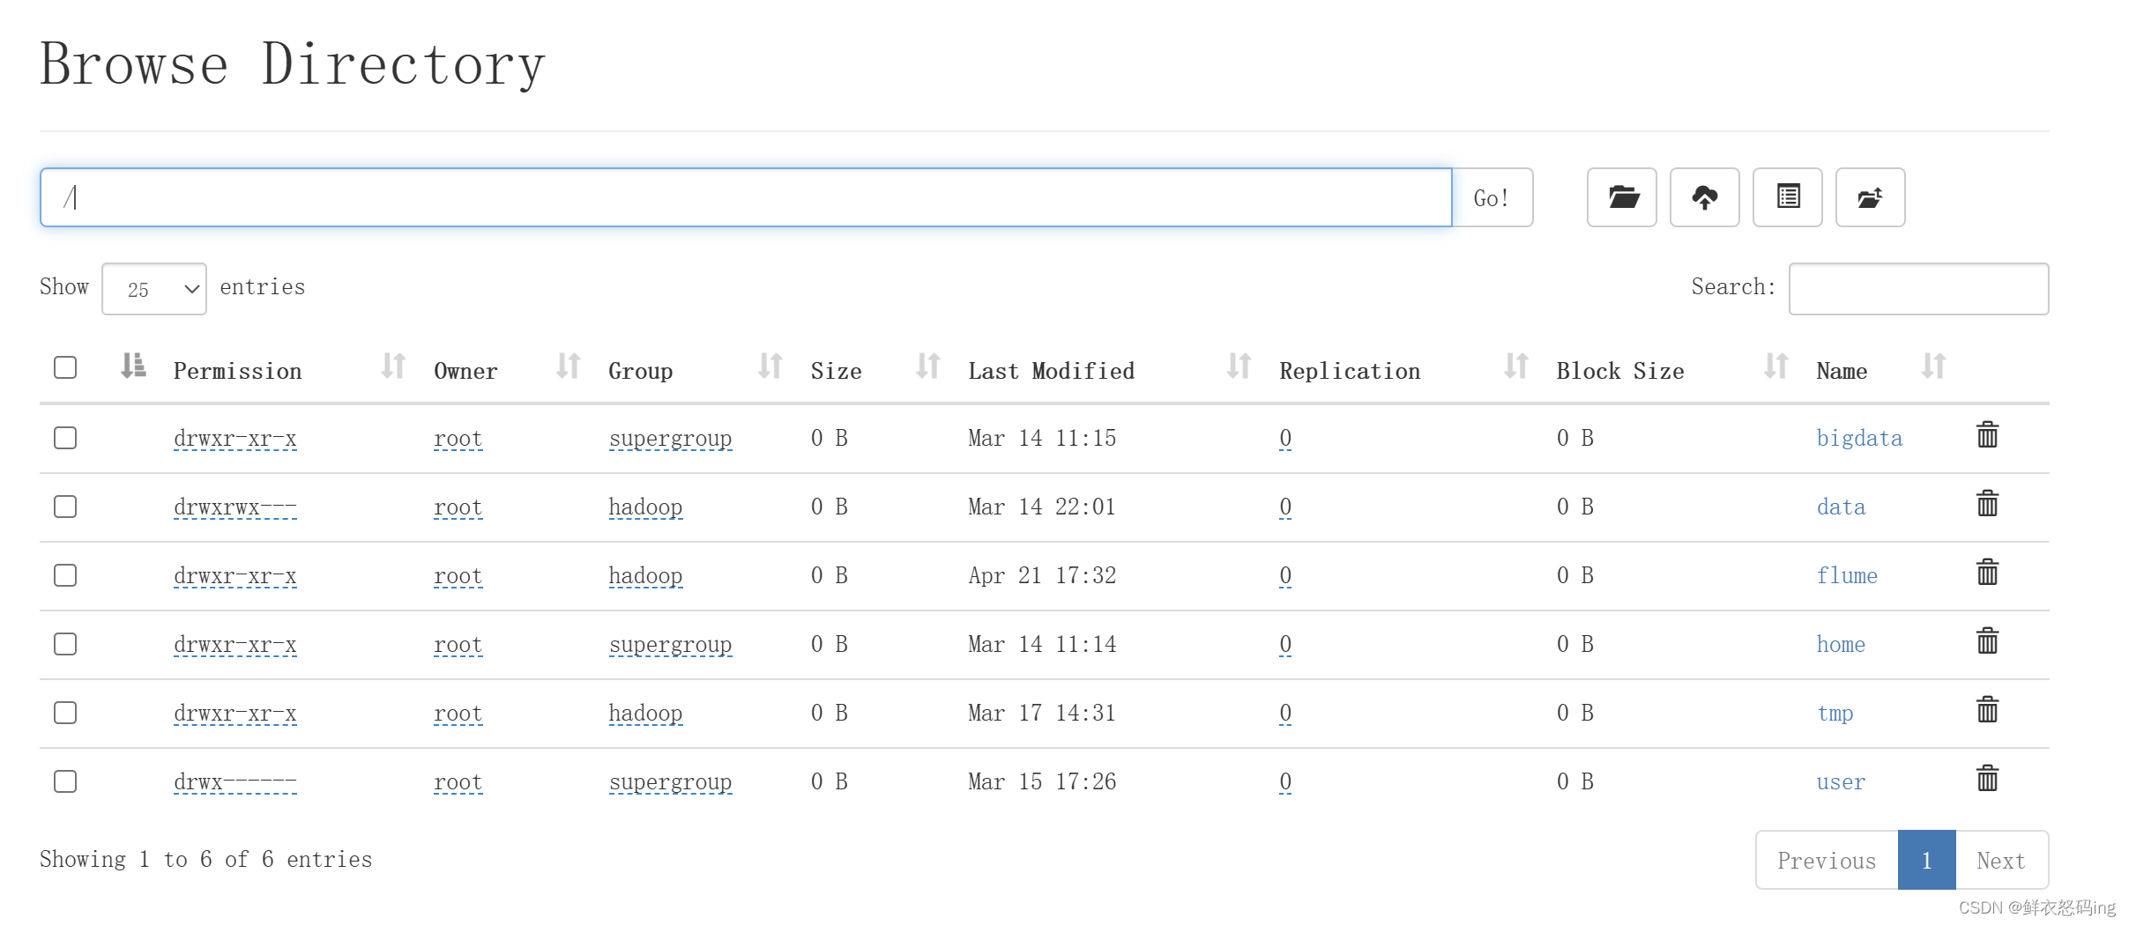
Task: Sort by the Name column header
Action: pyautogui.click(x=1842, y=371)
